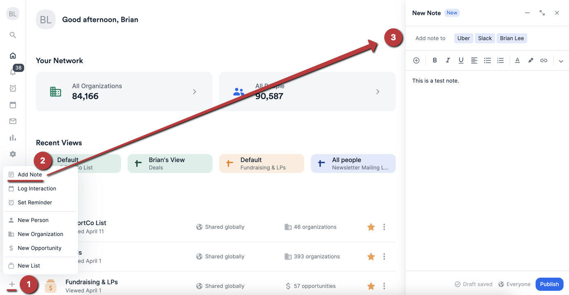
Task: Apply italic formatting
Action: point(448,60)
